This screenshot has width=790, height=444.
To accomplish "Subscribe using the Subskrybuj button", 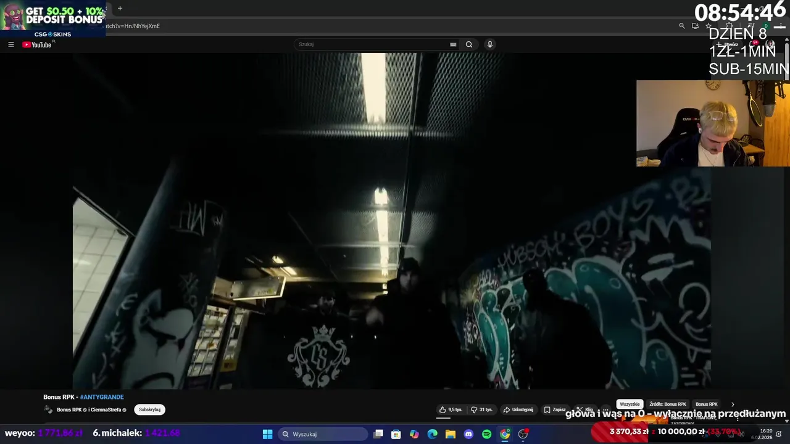I will (x=149, y=409).
